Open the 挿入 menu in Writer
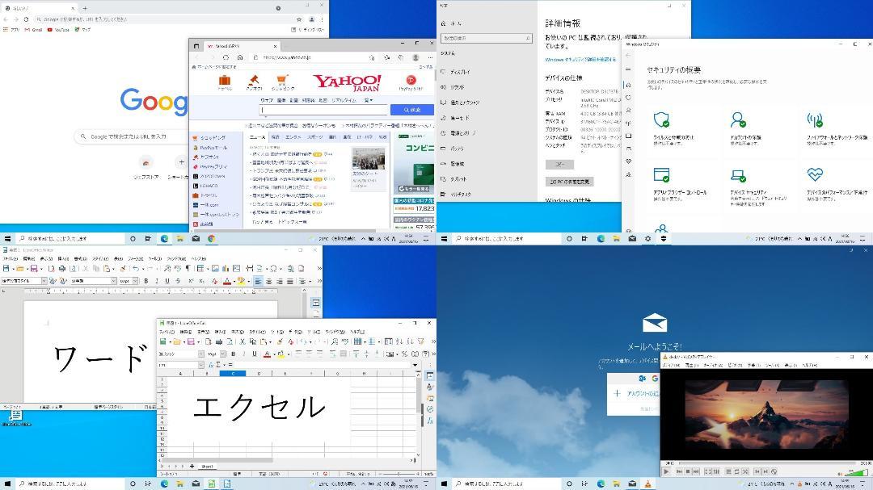 (64, 258)
